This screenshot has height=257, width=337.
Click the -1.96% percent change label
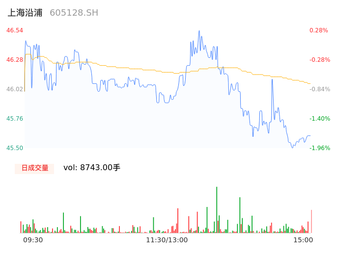319,148
